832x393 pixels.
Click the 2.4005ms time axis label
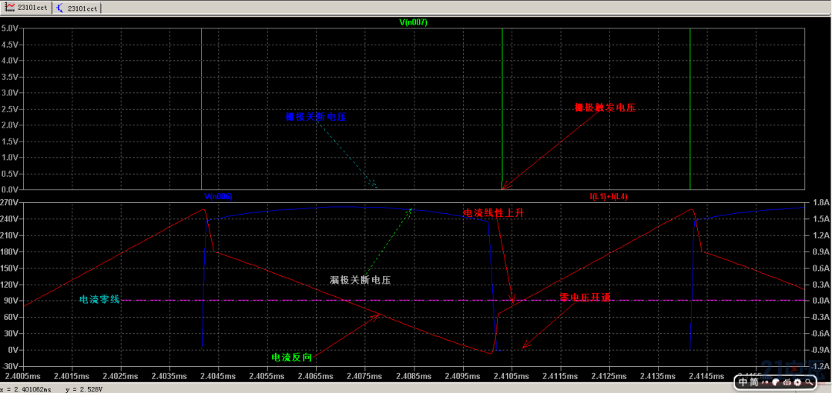coord(23,376)
